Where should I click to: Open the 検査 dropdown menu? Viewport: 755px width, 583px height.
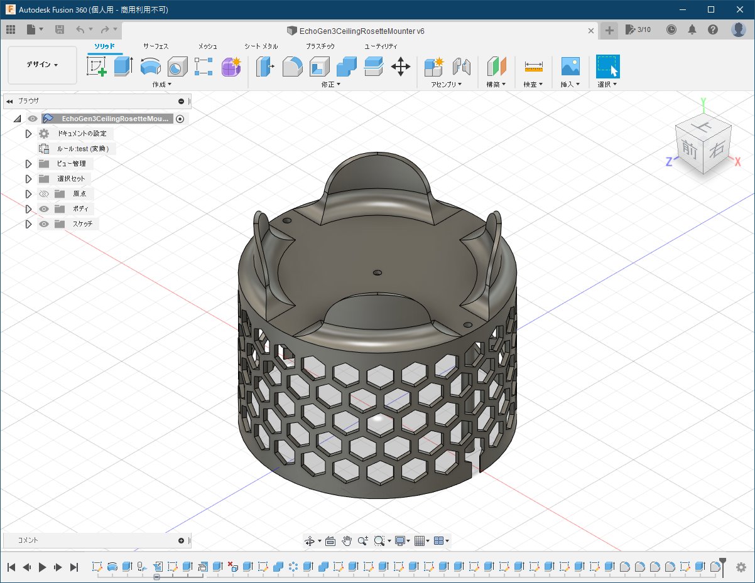click(x=533, y=84)
